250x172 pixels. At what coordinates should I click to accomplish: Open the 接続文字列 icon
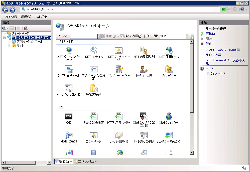tap(94, 88)
